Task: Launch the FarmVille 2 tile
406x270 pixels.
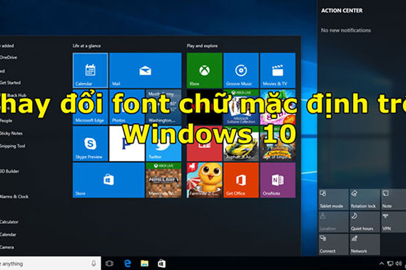Action: 204,180
